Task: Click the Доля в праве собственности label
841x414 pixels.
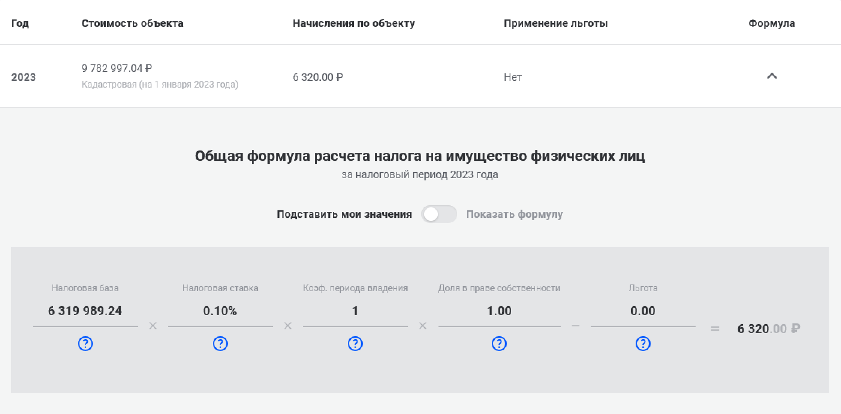Action: pyautogui.click(x=499, y=288)
